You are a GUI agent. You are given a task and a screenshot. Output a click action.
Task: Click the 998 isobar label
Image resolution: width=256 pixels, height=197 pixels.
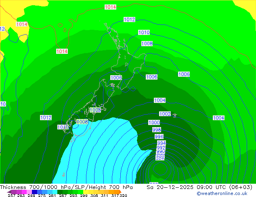point(157,129)
